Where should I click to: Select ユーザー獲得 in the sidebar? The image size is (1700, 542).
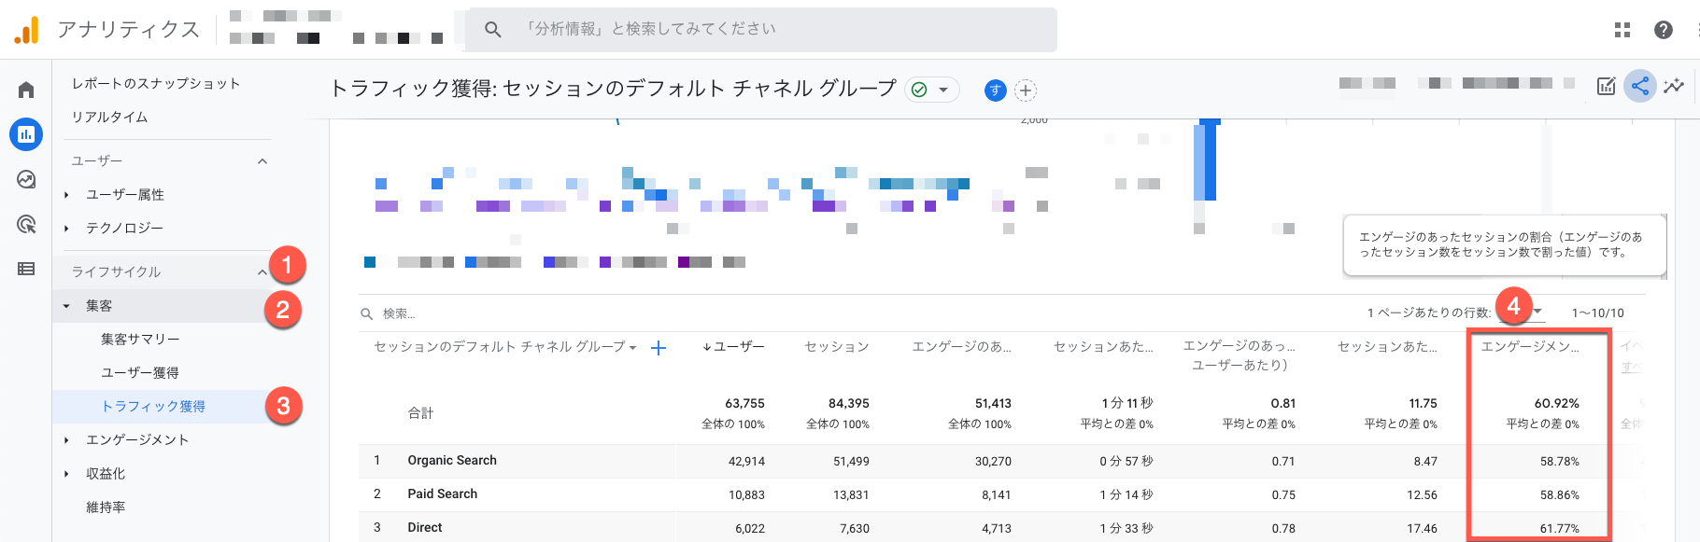click(140, 373)
